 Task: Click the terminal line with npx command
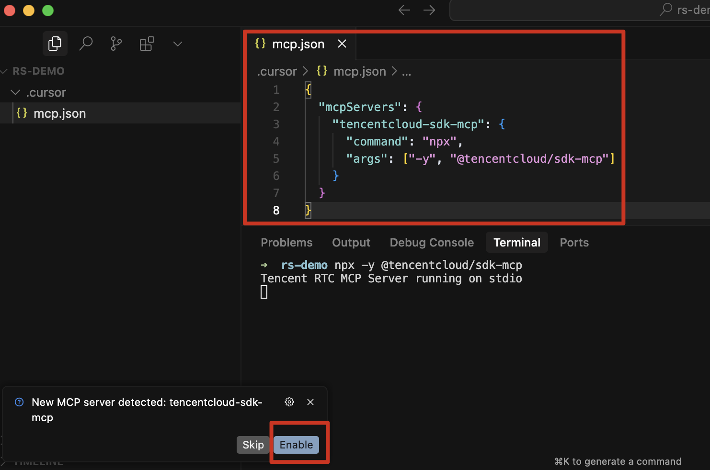click(x=391, y=265)
